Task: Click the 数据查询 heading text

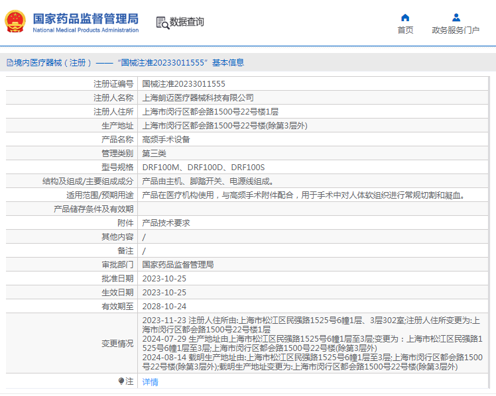Action: 186,22
